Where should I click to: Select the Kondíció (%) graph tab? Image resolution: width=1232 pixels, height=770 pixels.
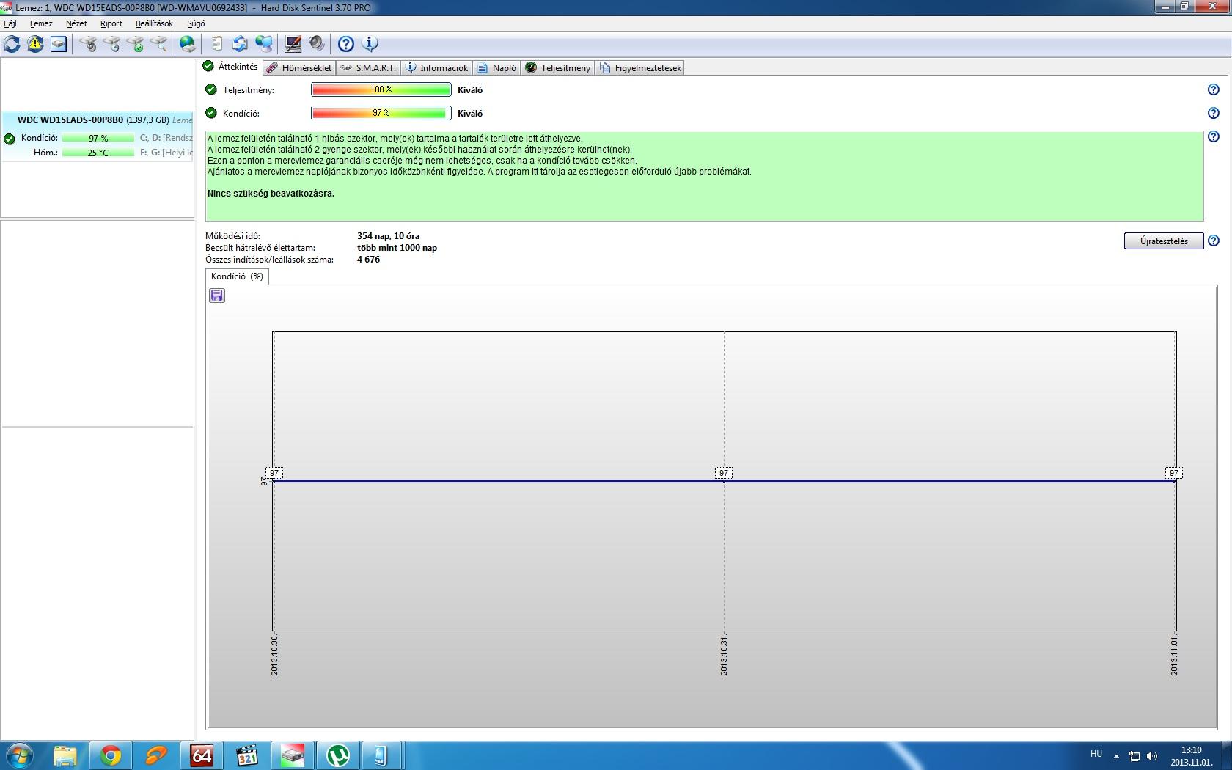click(x=237, y=276)
